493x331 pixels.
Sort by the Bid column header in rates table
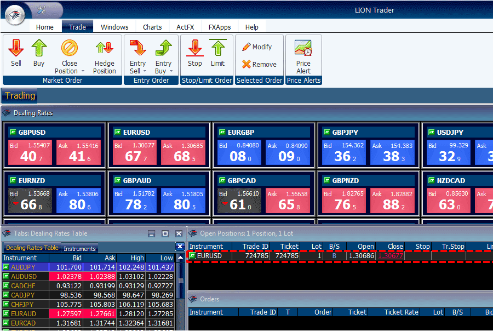tap(66, 258)
